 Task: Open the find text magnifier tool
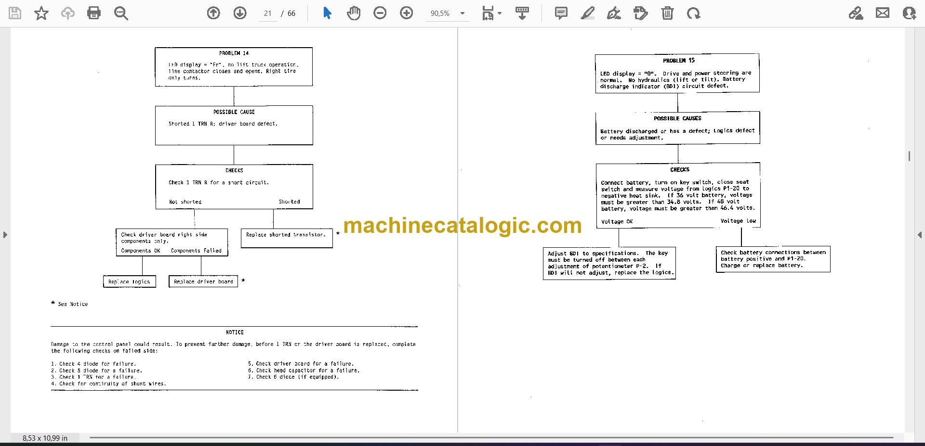(x=120, y=13)
